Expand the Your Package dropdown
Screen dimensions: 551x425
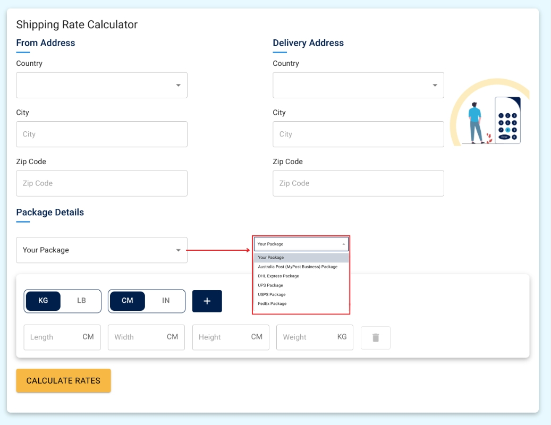101,250
